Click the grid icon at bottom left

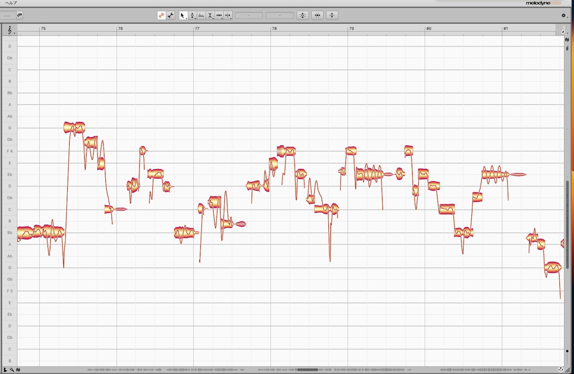18,370
